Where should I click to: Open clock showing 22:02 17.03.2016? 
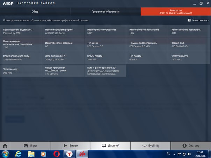(200, 154)
